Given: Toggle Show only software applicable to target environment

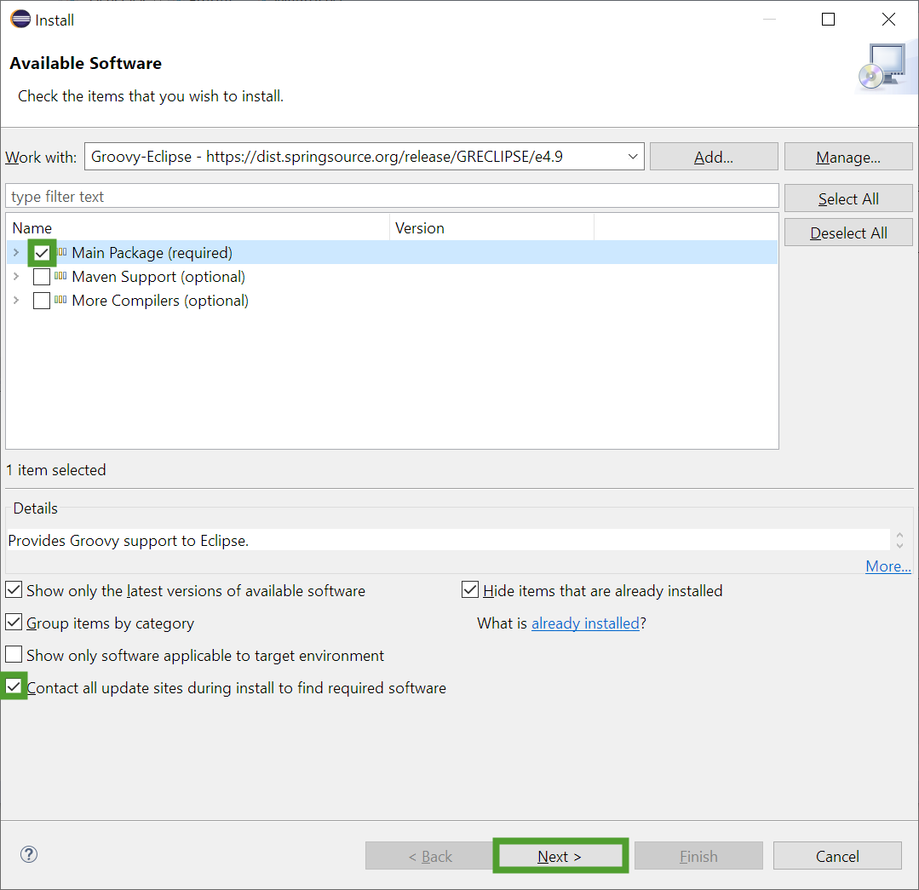Looking at the screenshot, I should coord(14,655).
